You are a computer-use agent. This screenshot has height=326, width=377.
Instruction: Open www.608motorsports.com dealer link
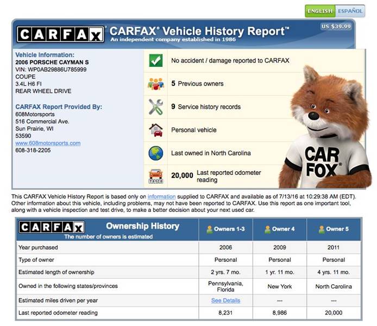click(x=48, y=143)
